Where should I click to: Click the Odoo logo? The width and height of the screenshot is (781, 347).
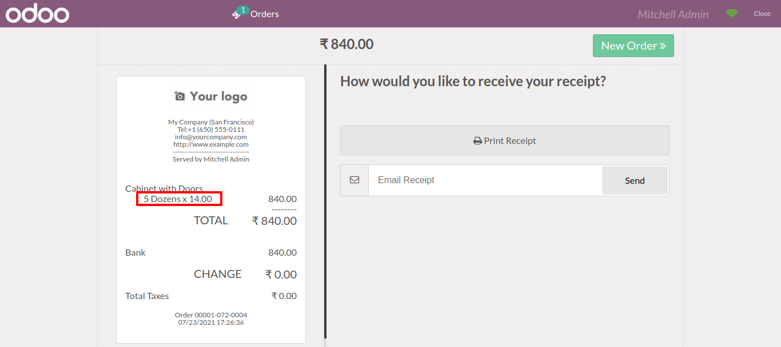click(38, 14)
